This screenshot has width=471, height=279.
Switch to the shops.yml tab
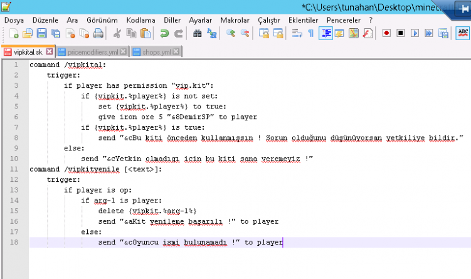tap(156, 52)
